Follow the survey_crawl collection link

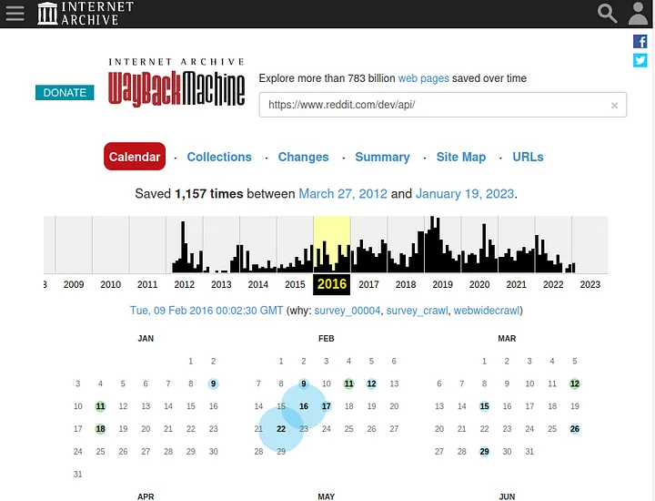click(417, 311)
